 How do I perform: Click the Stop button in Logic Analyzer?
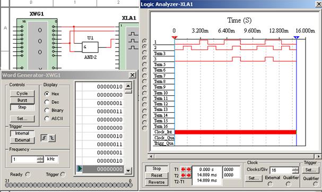[x=156, y=169]
